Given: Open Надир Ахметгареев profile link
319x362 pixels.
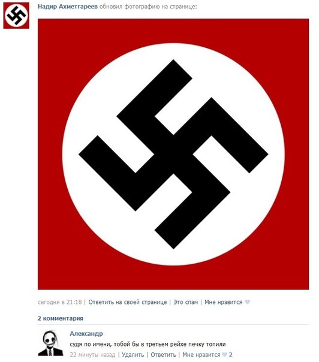Looking at the screenshot, I should (x=68, y=7).
